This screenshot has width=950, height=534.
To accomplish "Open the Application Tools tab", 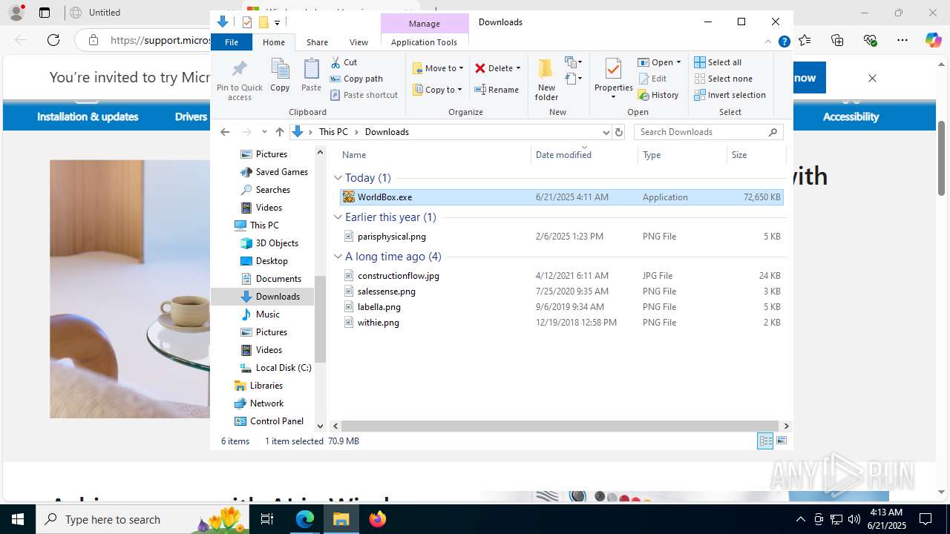I will [424, 42].
